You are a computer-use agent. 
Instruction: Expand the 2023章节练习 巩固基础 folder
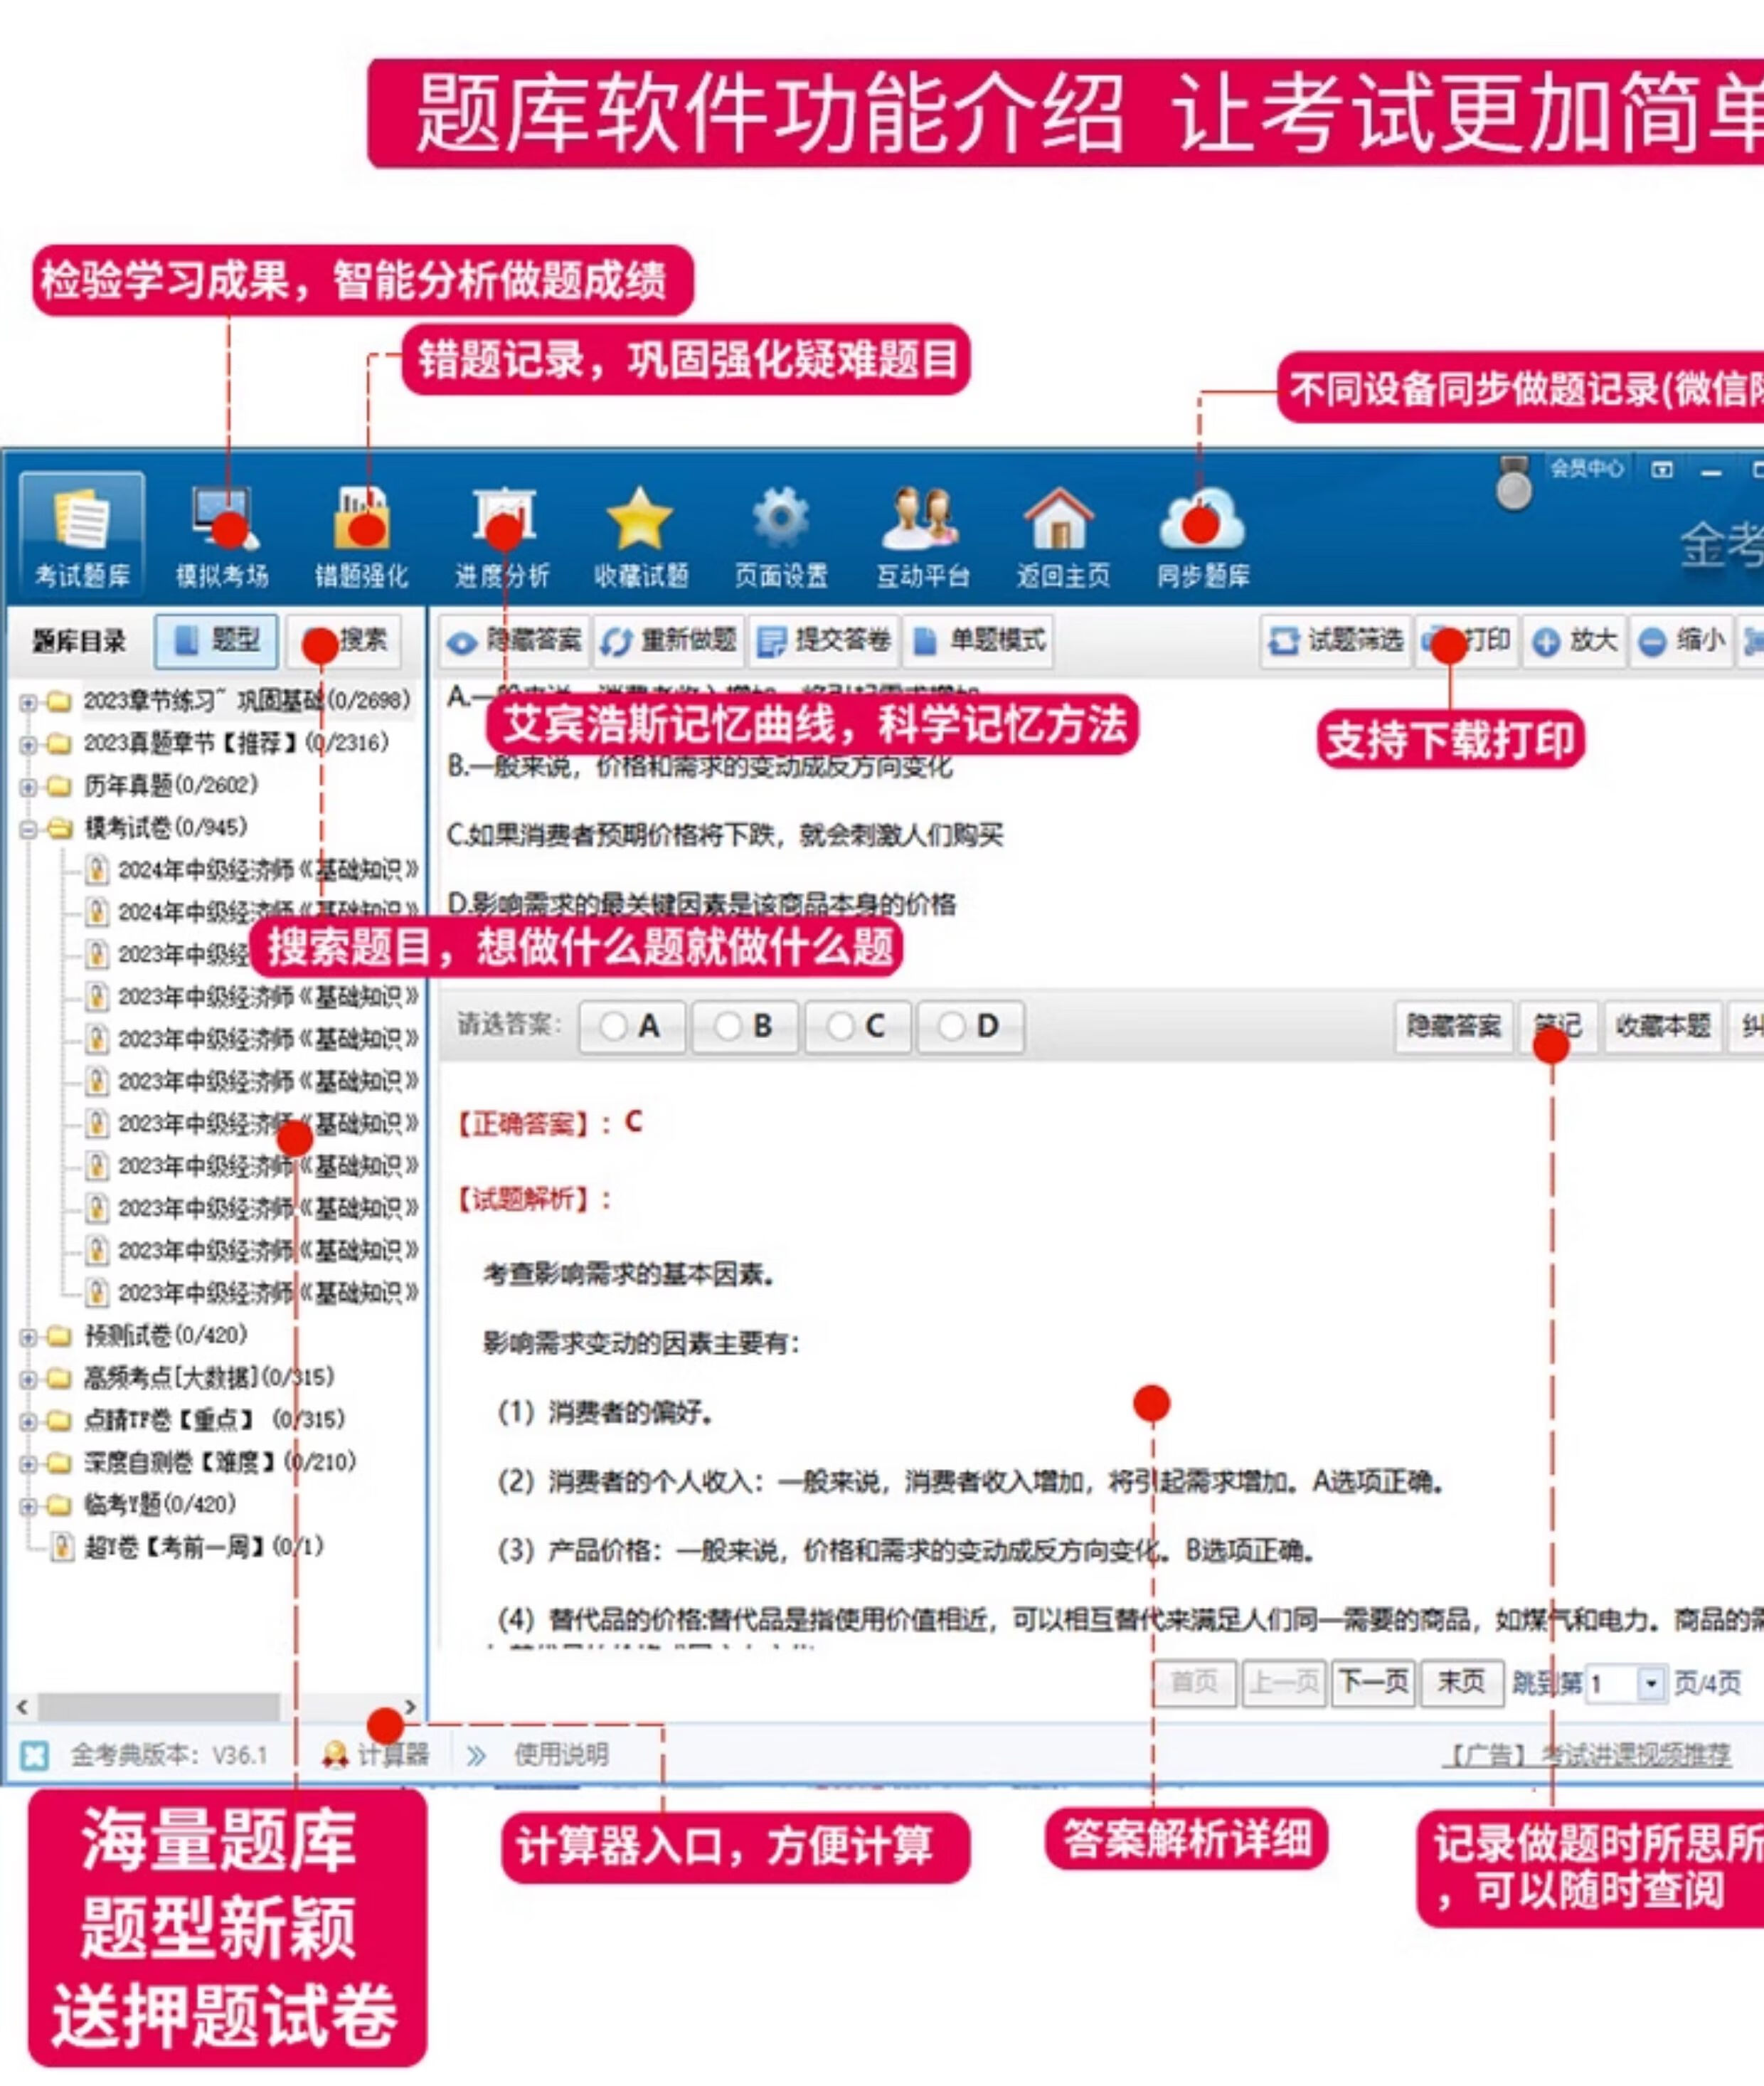tap(28, 702)
